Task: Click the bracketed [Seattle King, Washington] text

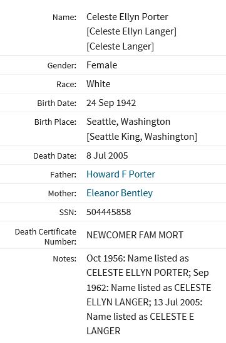Action: click(x=141, y=137)
